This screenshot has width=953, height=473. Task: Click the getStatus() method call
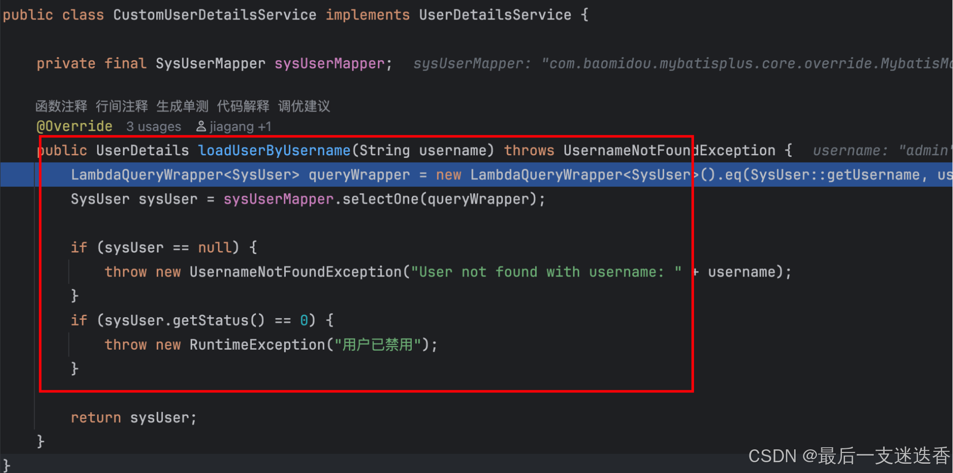tap(218, 321)
